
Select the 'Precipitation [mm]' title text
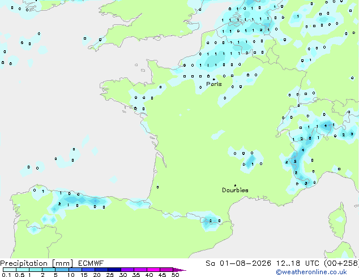coord(37,263)
